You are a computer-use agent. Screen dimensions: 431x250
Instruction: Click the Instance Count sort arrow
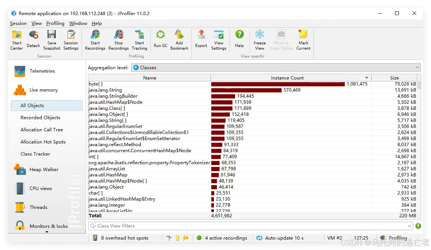point(367,78)
